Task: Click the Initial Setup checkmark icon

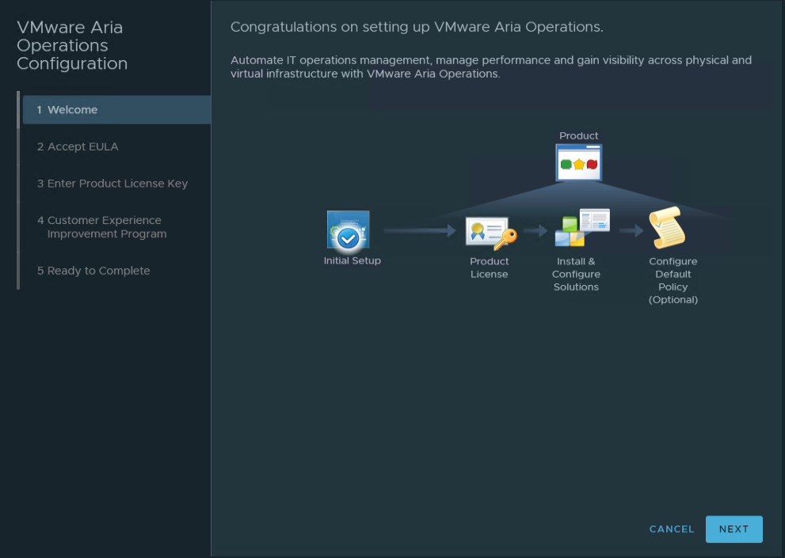Action: [x=349, y=230]
